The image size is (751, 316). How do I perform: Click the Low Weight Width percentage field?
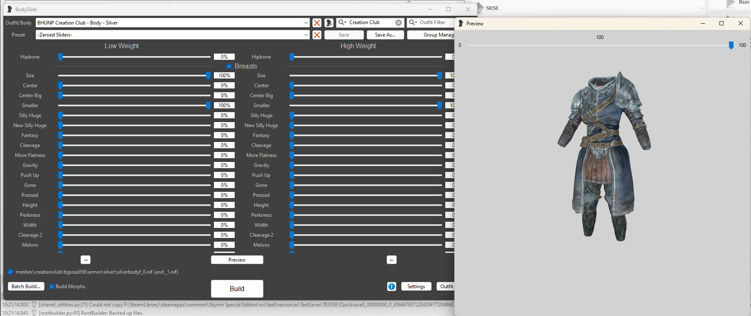tap(224, 225)
